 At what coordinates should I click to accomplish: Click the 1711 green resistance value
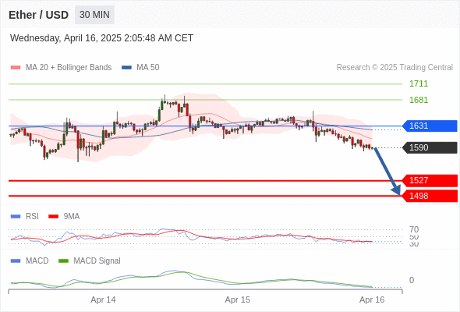click(x=419, y=84)
